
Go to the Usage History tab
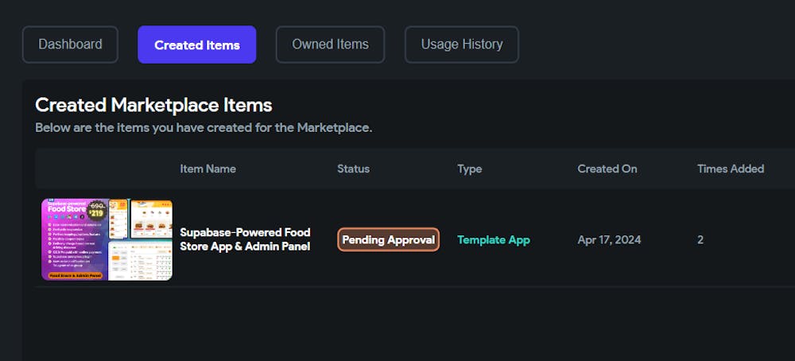(x=461, y=45)
